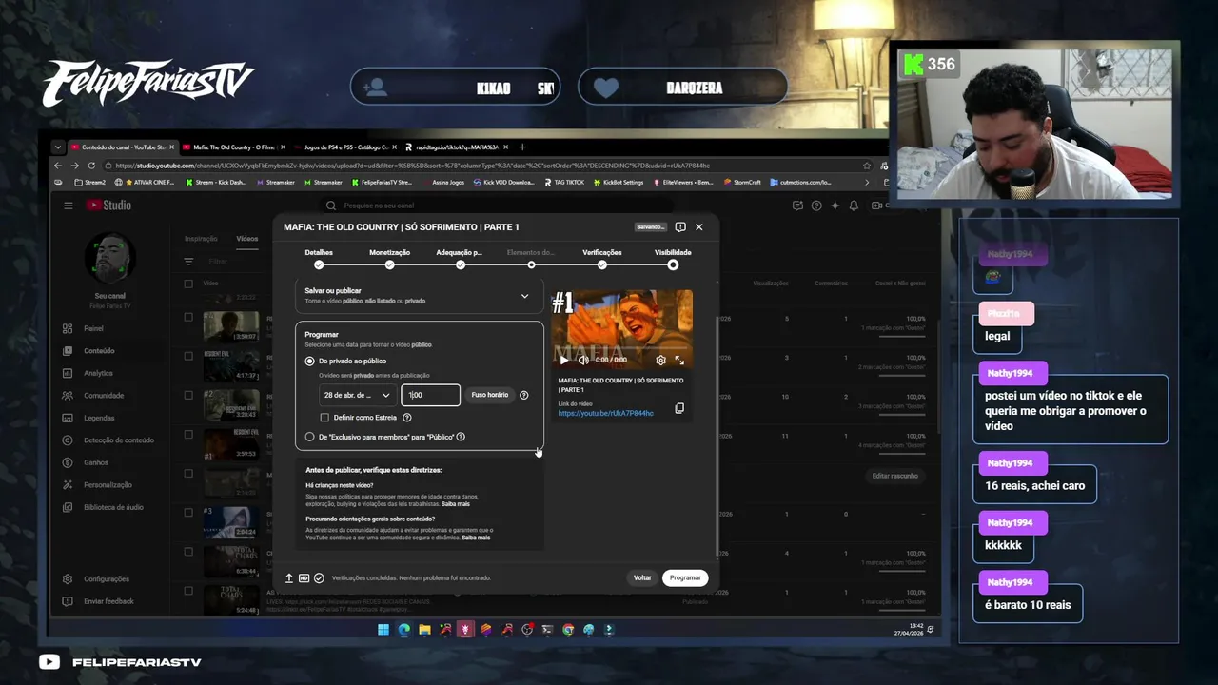Open File Explorer from the taskbar

click(424, 629)
